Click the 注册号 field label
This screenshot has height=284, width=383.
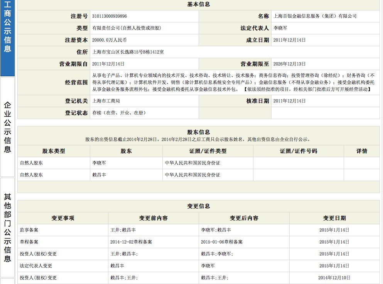click(x=79, y=16)
